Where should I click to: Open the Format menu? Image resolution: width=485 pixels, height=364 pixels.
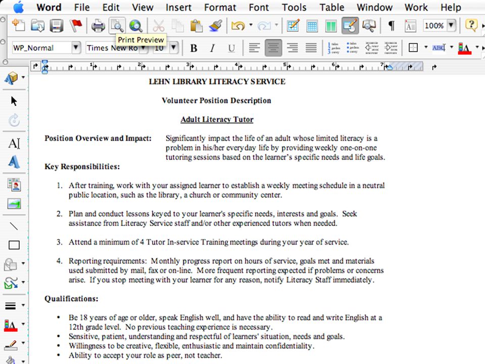point(220,7)
